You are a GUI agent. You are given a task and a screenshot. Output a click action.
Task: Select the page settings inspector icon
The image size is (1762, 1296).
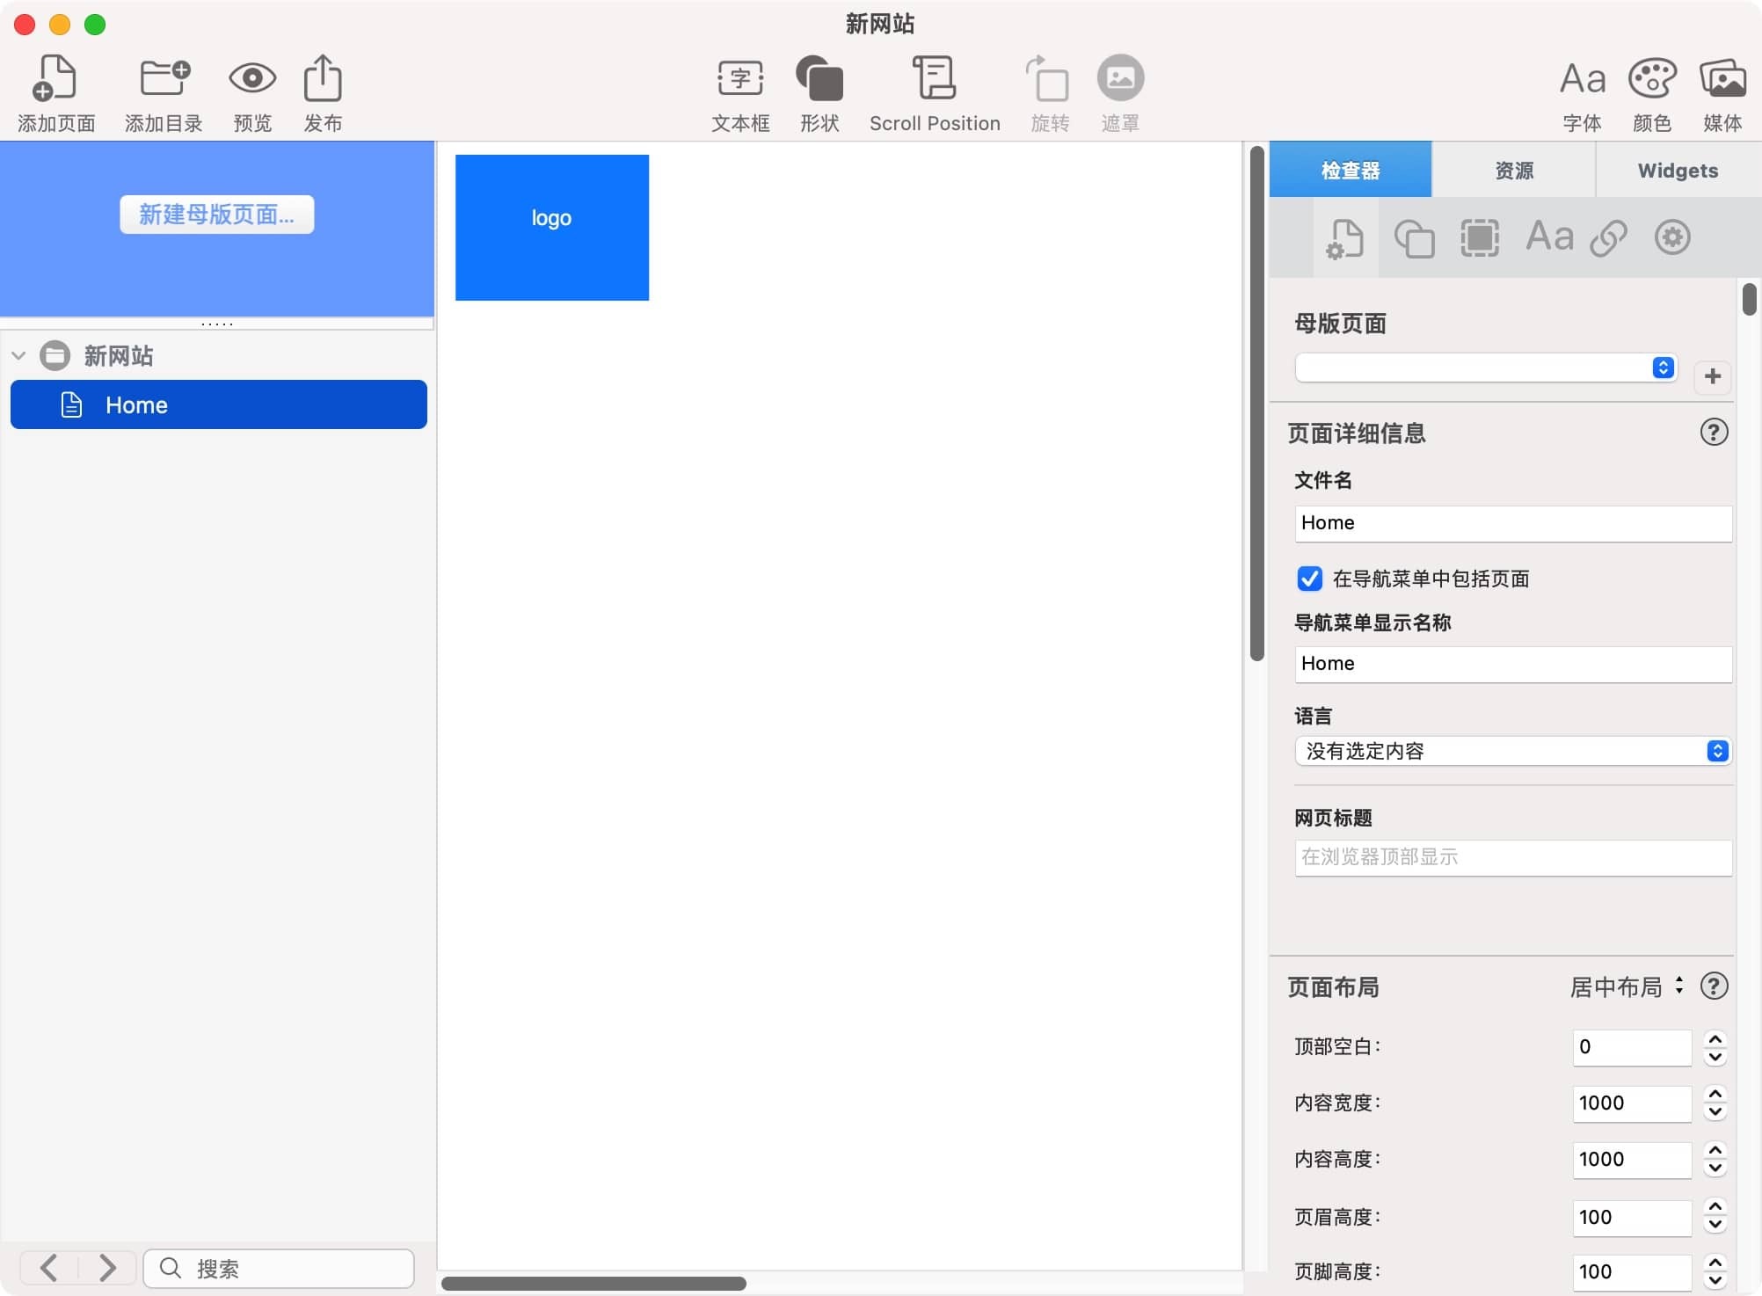coord(1344,238)
